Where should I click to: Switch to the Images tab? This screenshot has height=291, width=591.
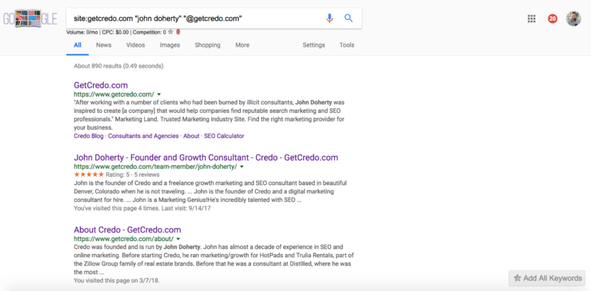(169, 45)
